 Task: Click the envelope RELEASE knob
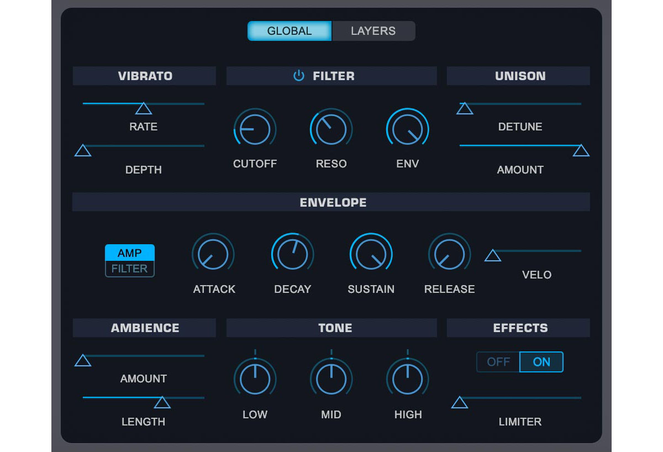449,254
